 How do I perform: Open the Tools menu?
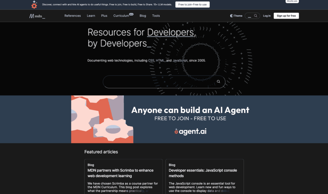click(x=156, y=16)
